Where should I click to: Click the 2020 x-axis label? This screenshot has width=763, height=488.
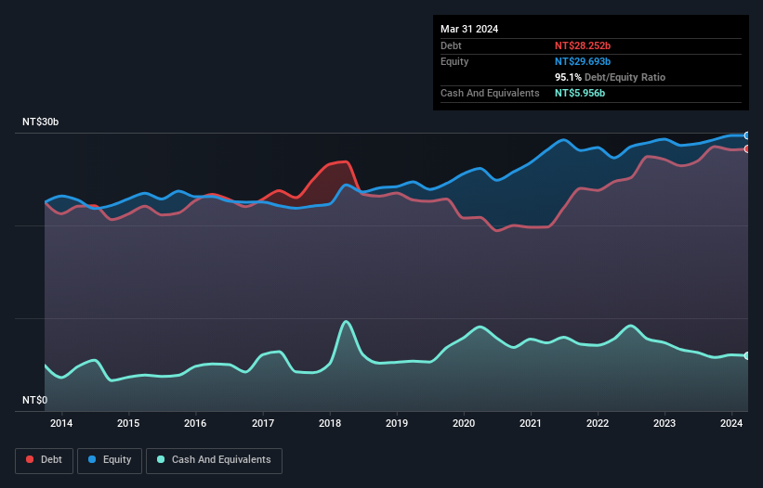[464, 423]
